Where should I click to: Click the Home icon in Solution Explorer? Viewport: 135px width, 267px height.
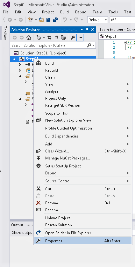click(x=29, y=38)
